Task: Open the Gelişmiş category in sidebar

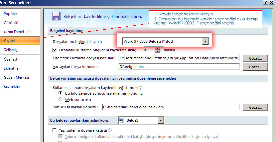Action: (10, 50)
